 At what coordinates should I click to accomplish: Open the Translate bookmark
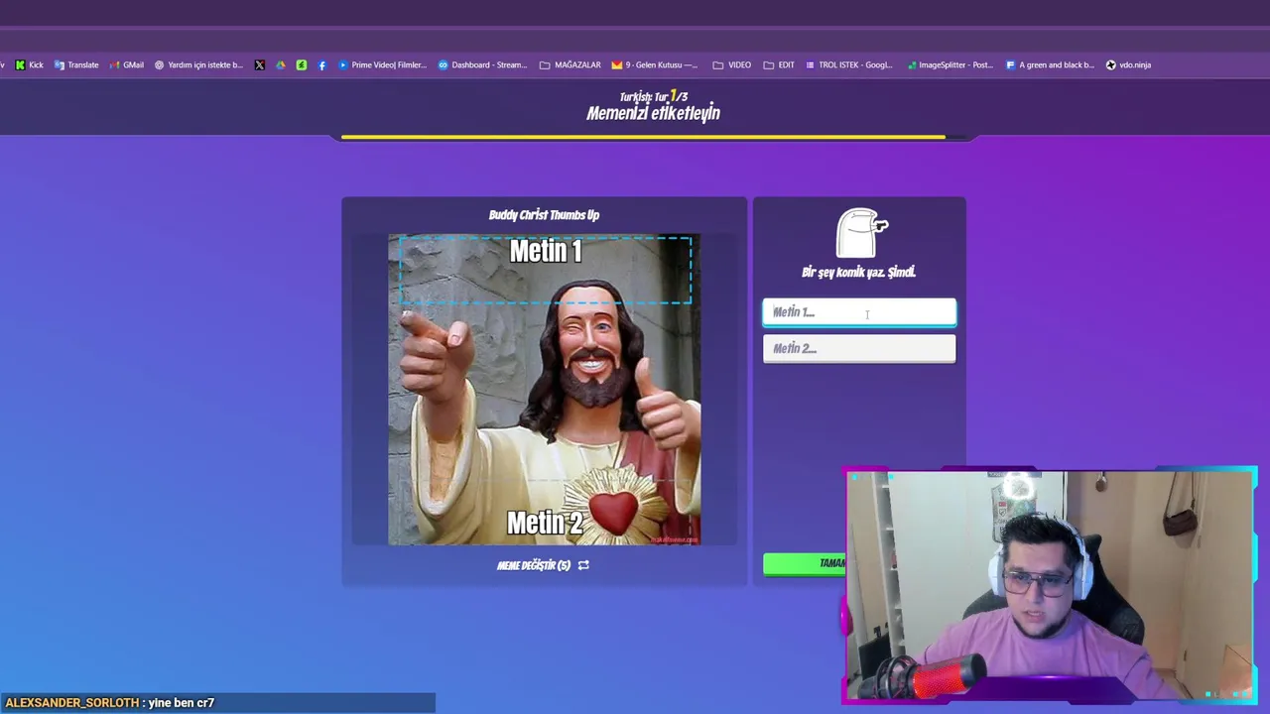(76, 64)
